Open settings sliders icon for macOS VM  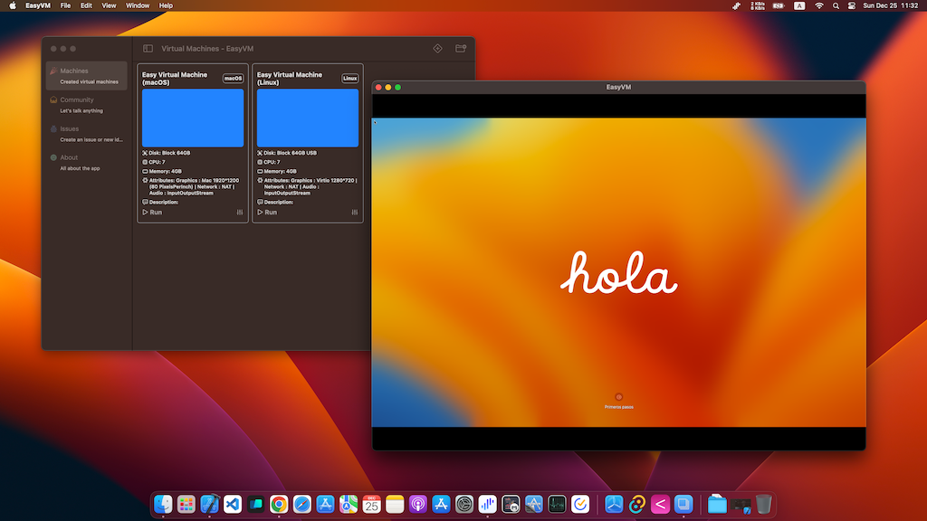click(x=240, y=213)
